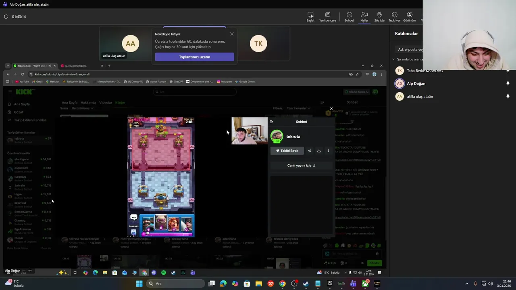Open volume control in system tray
516x290 pixels.
tap(490, 284)
